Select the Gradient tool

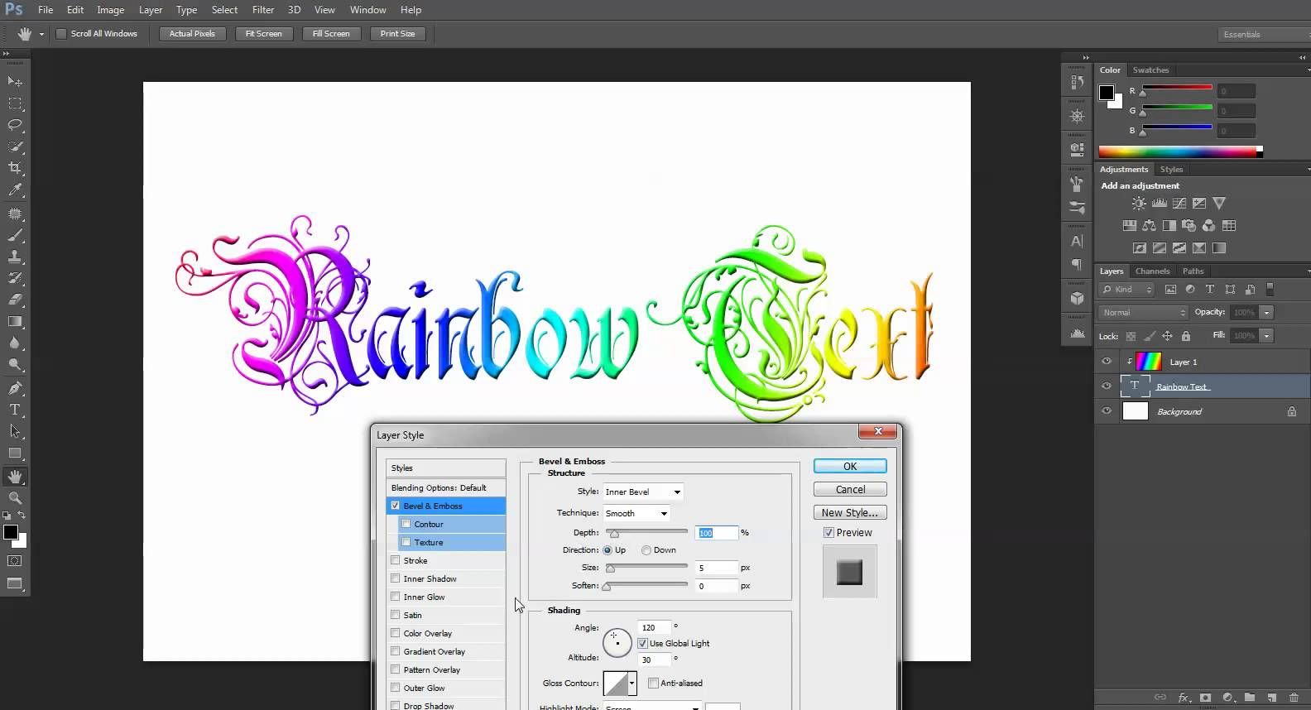click(15, 321)
